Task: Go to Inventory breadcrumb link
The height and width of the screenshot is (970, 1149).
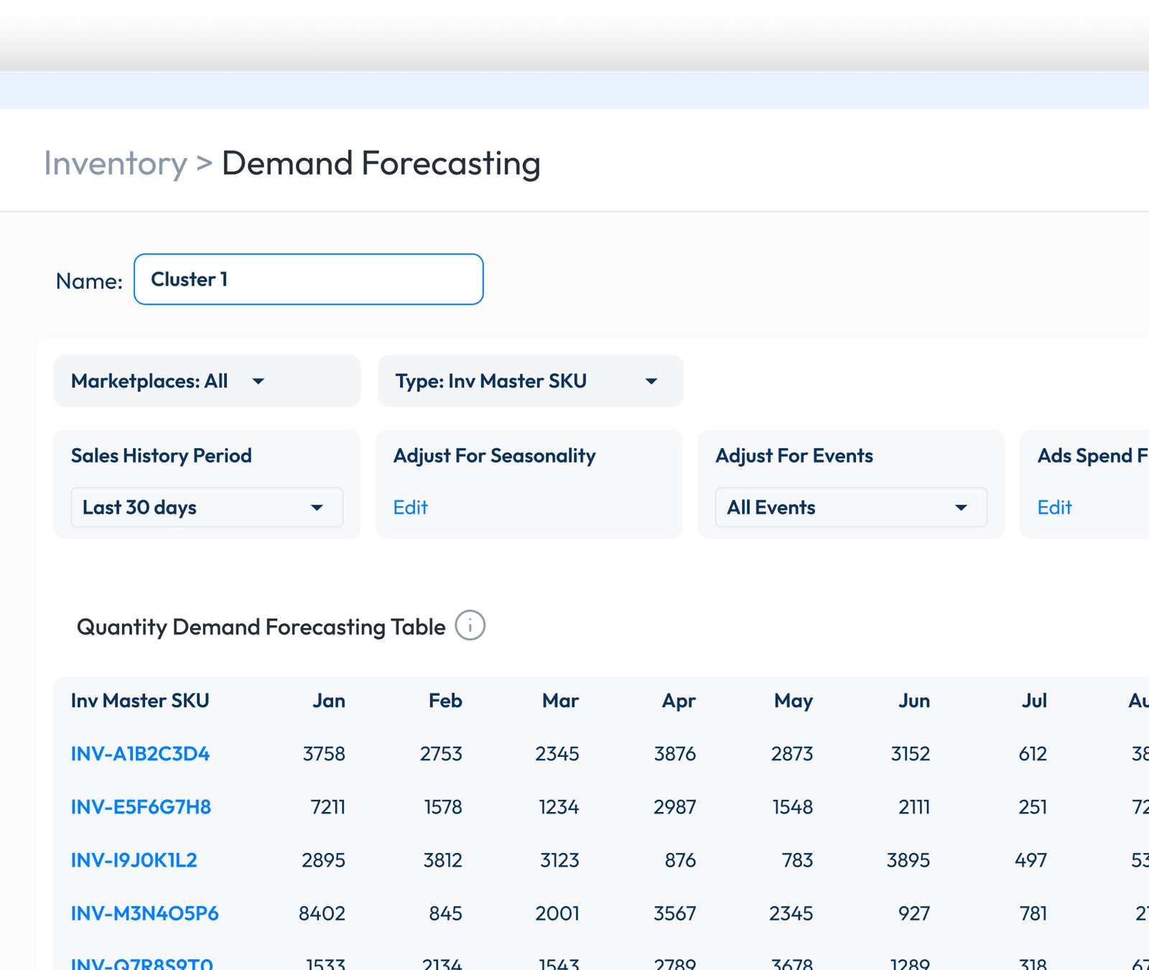Action: coord(116,164)
